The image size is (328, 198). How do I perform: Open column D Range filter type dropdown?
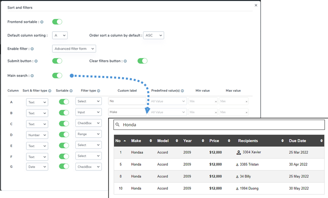pyautogui.click(x=88, y=134)
